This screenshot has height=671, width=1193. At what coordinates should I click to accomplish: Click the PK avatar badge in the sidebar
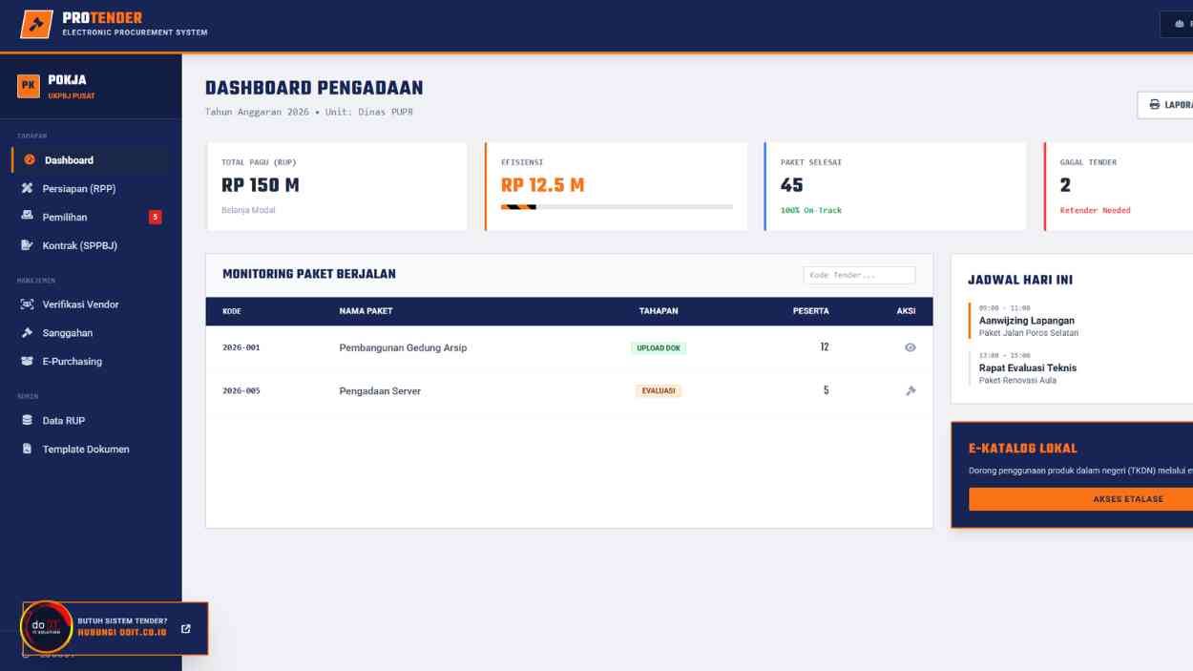[x=27, y=86]
